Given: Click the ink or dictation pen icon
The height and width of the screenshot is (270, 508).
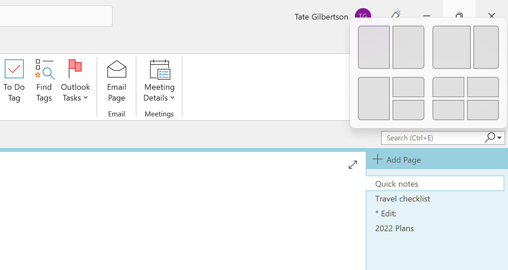Looking at the screenshot, I should [396, 15].
